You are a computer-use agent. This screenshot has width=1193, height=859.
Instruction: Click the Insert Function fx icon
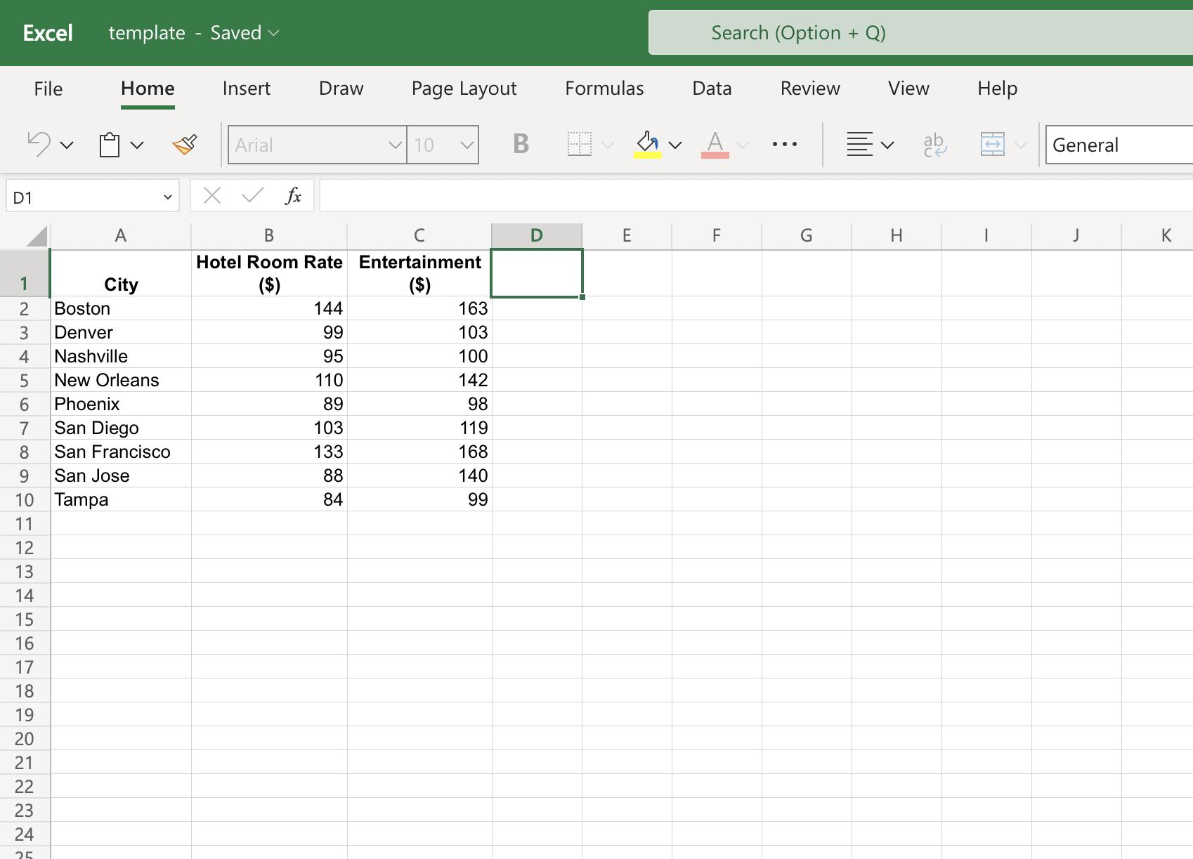click(293, 195)
